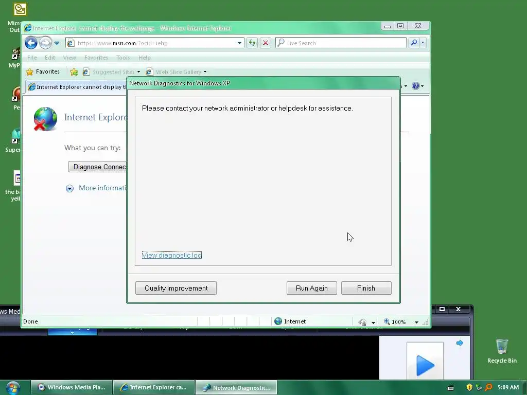Click the IE Help question mark icon
The height and width of the screenshot is (395, 527).
(416, 86)
